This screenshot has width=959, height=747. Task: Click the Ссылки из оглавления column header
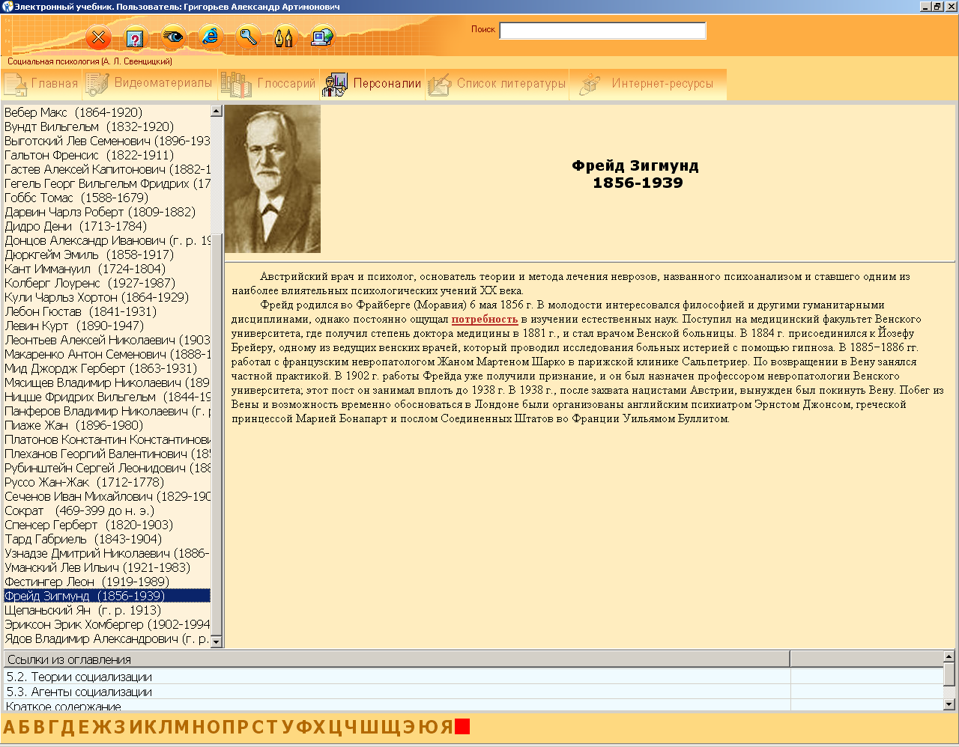click(396, 659)
